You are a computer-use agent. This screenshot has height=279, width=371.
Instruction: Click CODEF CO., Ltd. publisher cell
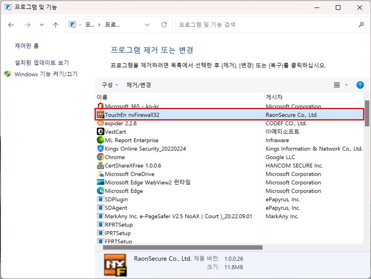(x=286, y=123)
